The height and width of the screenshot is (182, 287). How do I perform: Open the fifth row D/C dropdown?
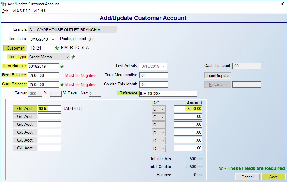[159, 141]
